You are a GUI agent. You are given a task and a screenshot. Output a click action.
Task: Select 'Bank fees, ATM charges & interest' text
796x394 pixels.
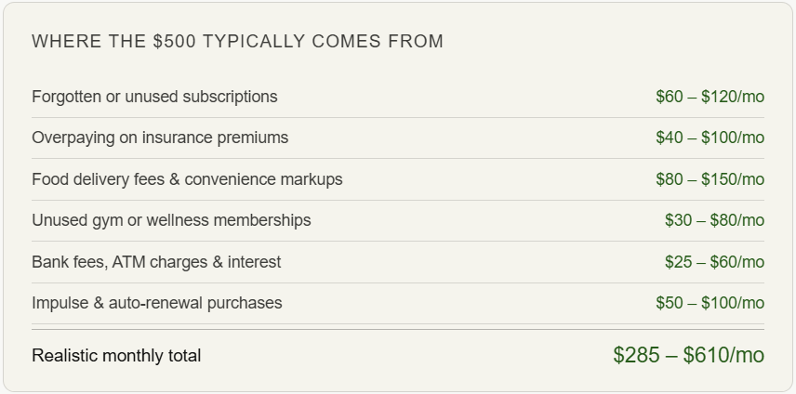coord(156,262)
